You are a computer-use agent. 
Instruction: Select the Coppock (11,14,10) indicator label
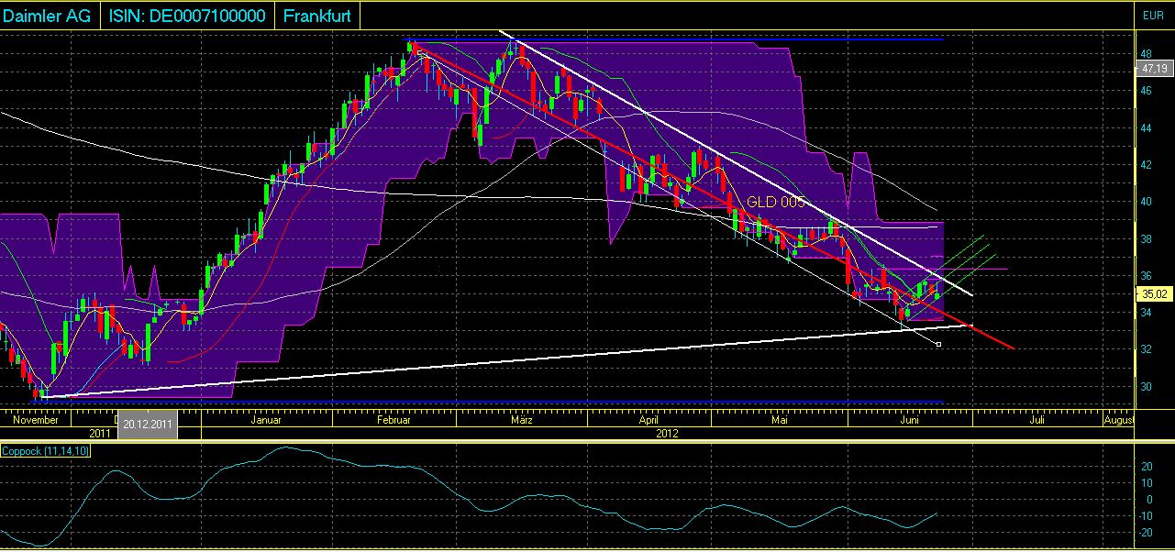(x=46, y=450)
